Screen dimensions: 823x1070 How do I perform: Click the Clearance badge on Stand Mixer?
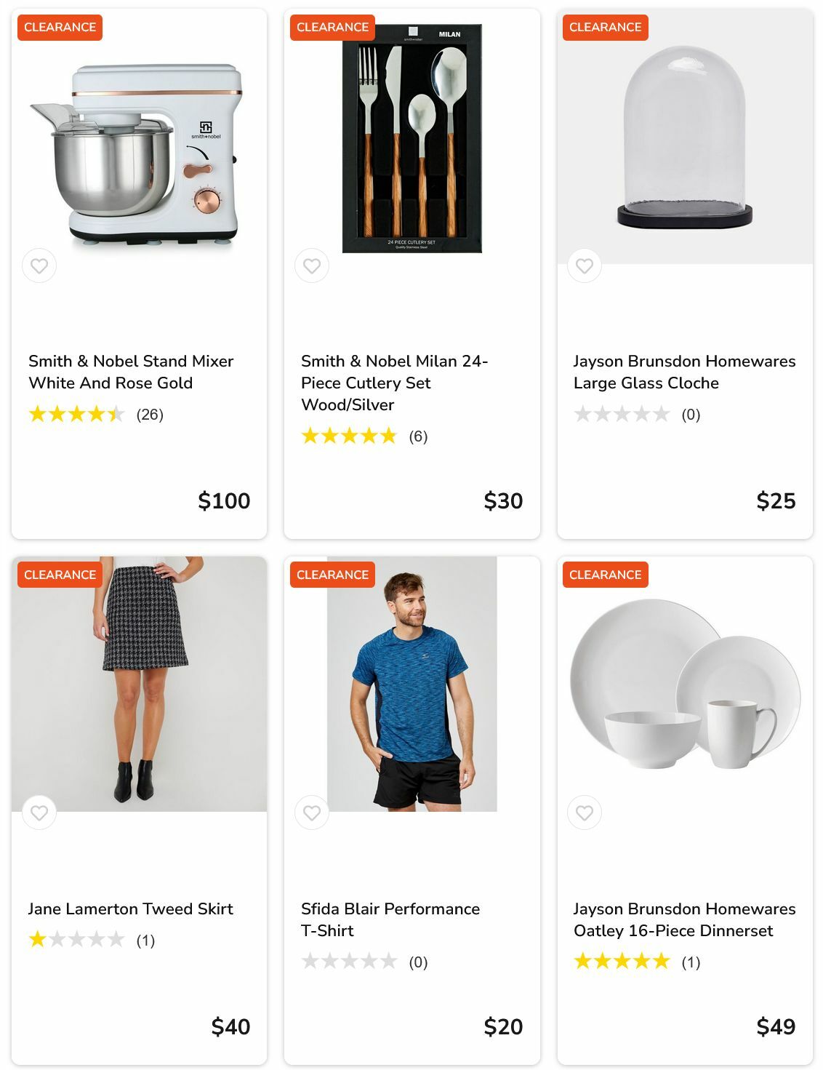point(60,28)
